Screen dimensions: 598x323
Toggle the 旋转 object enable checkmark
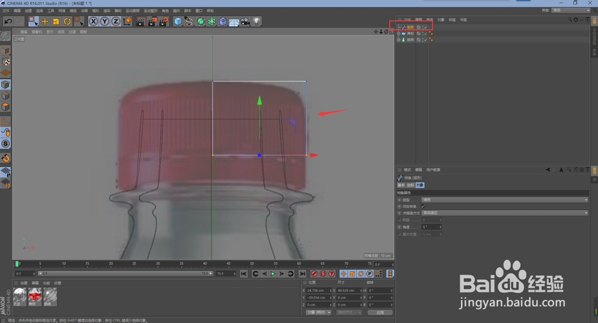425,39
